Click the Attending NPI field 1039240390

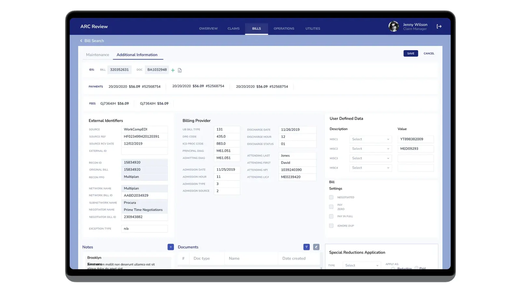297,170
